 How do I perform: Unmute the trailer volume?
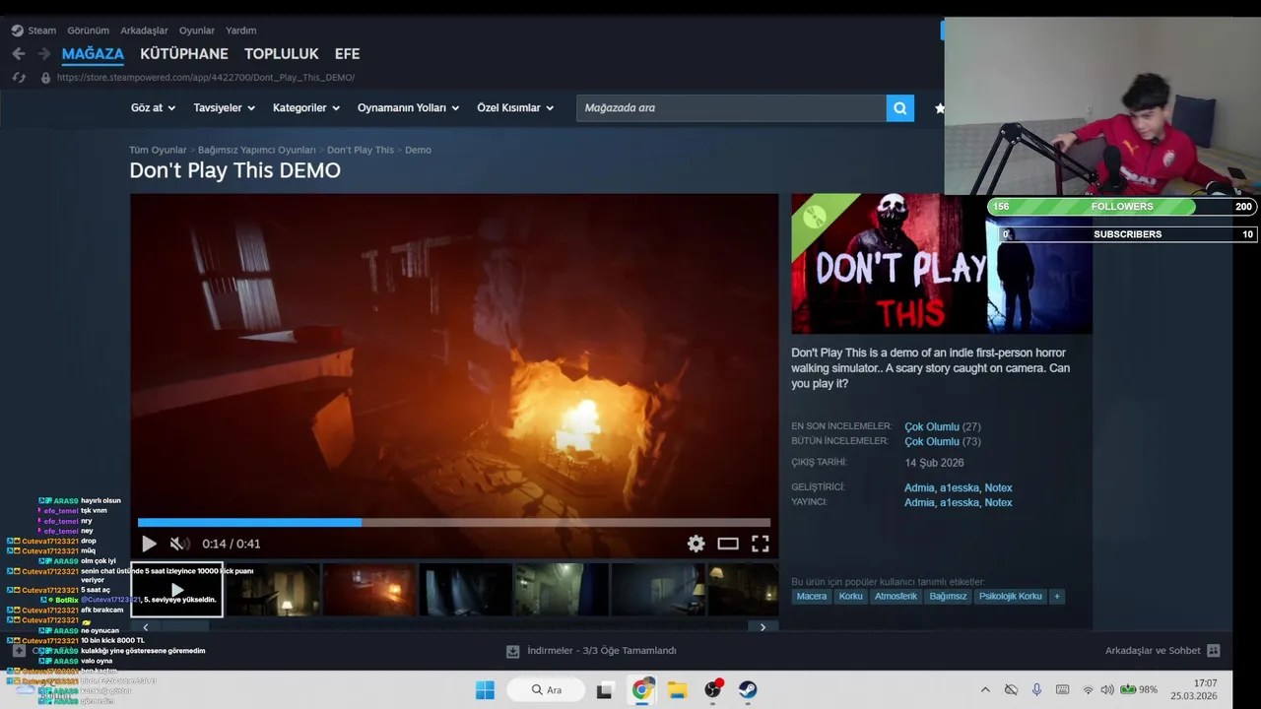[x=179, y=544]
